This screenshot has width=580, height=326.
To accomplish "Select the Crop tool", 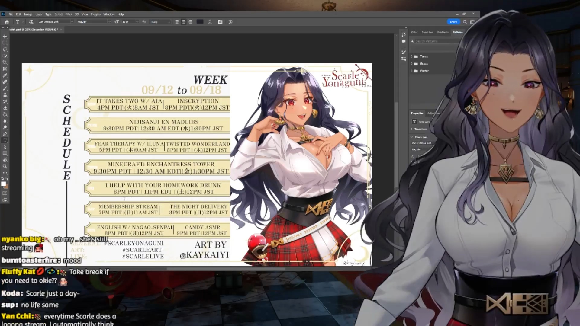I will pos(5,62).
